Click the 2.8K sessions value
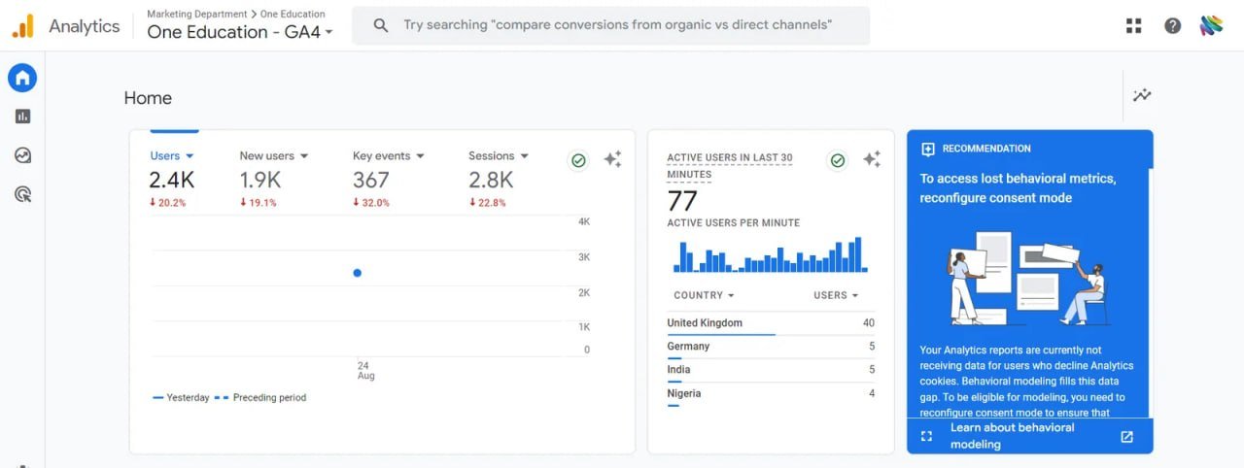The image size is (1244, 468). tap(491, 180)
